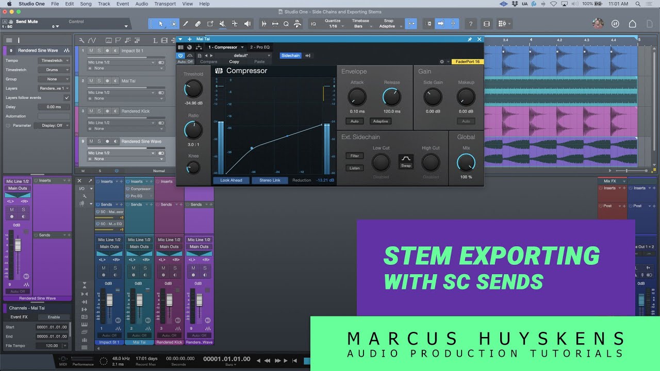
Task: Click the track inspector 'i' icon
Action: (19, 40)
